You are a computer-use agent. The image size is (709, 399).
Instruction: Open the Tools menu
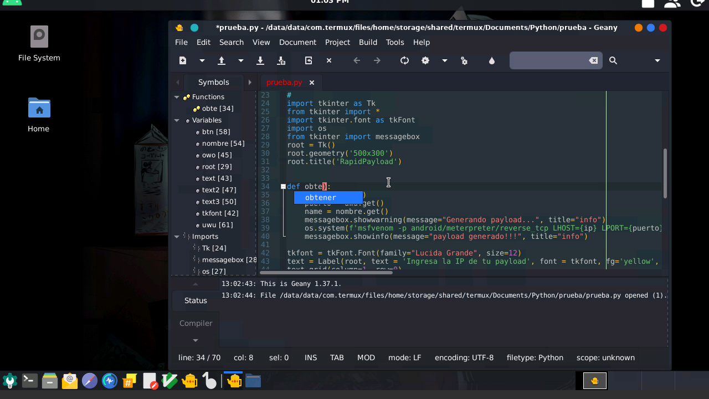(x=395, y=42)
